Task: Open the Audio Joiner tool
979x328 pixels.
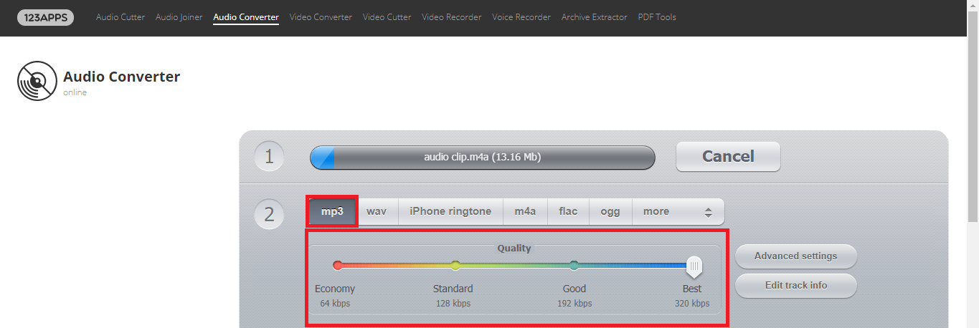Action: (x=179, y=17)
